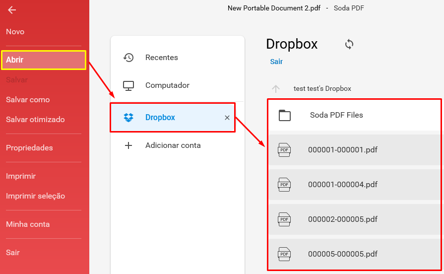Viewport: 444px width, 274px height.
Task: Remove Dropbox account with X button
Action: 227,118
